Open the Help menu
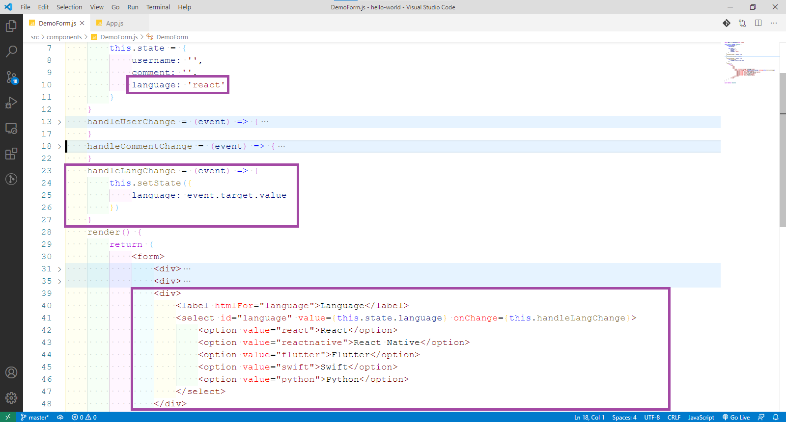This screenshot has width=786, height=422. pyautogui.click(x=184, y=7)
